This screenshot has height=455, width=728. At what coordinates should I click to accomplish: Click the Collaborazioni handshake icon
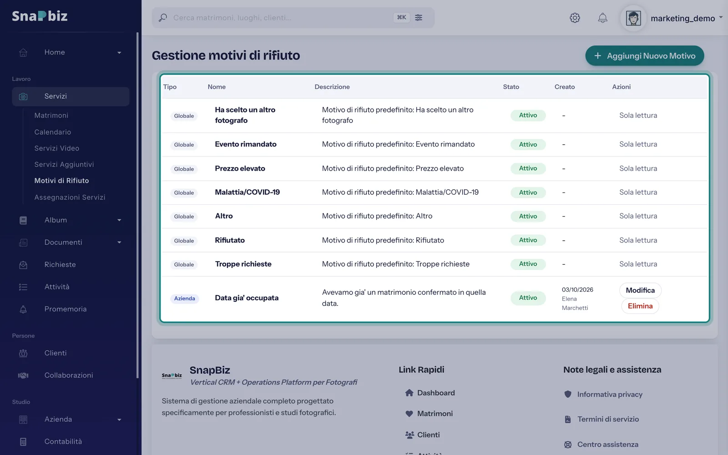click(23, 375)
